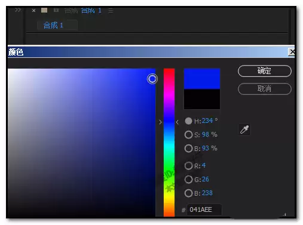Pick a color with the eyedropper tool
This screenshot has height=225, width=303.
244,130
